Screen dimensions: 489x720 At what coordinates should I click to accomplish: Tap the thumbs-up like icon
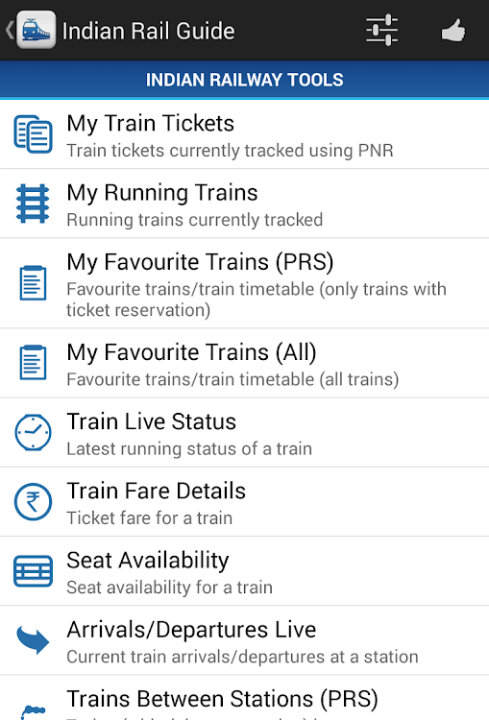[x=453, y=31]
